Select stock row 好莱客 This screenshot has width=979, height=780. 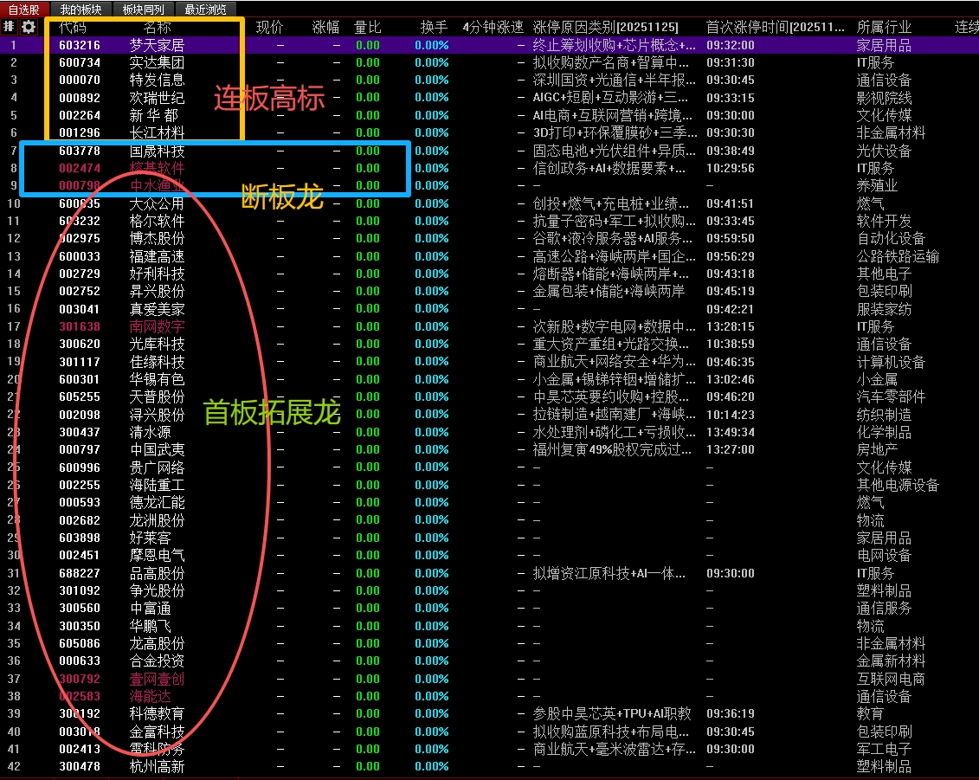[490, 538]
